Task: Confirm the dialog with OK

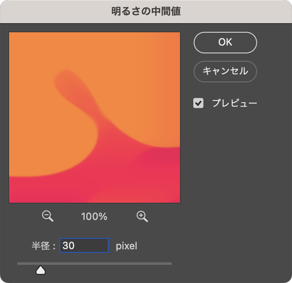Action: click(225, 43)
